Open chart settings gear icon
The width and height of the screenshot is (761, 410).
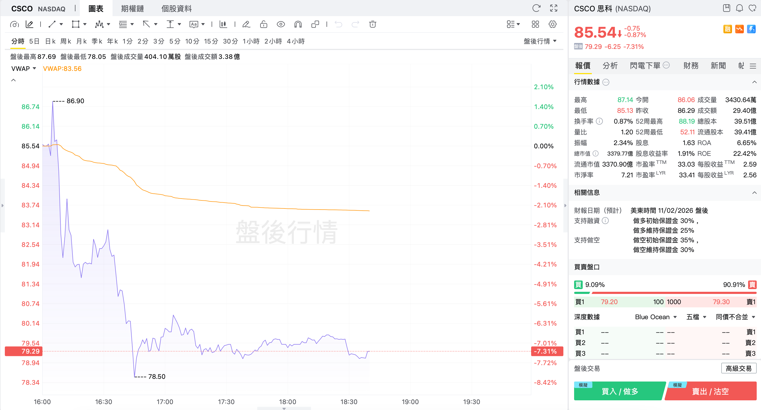pyautogui.click(x=552, y=24)
